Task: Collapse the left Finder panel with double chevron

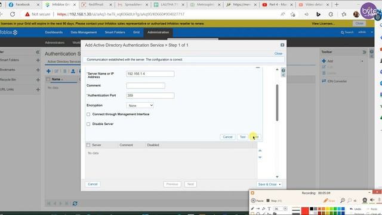Action: pyautogui.click(x=38, y=52)
